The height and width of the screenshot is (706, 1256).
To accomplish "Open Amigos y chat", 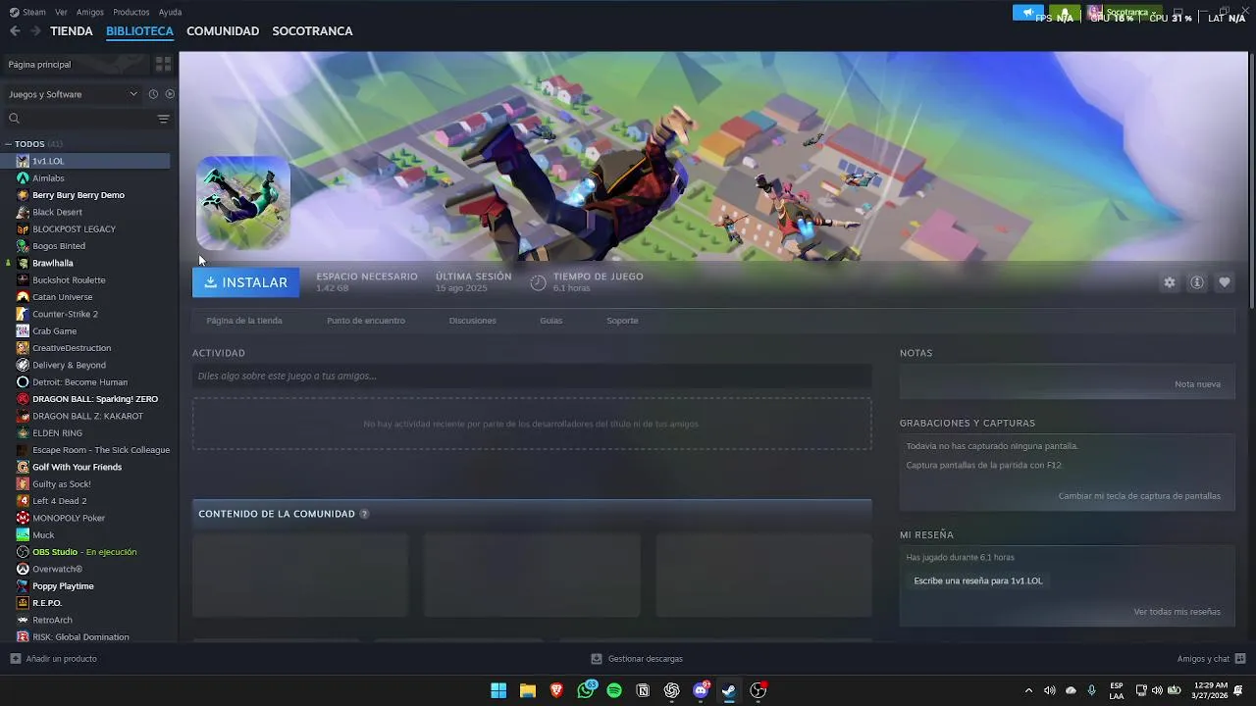I will 1211,659.
